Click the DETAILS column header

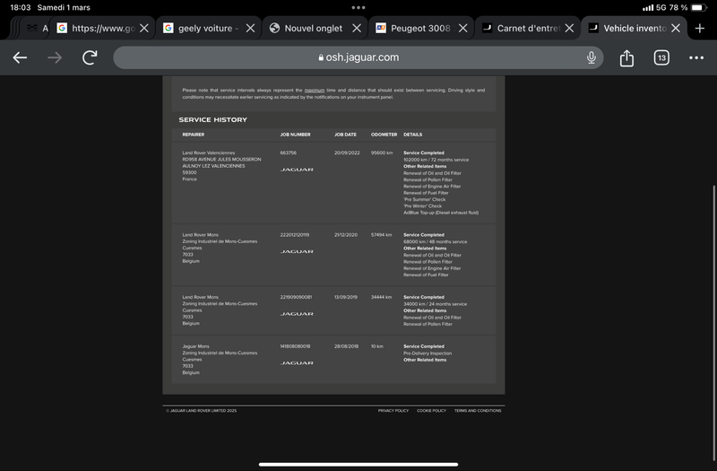(x=413, y=135)
